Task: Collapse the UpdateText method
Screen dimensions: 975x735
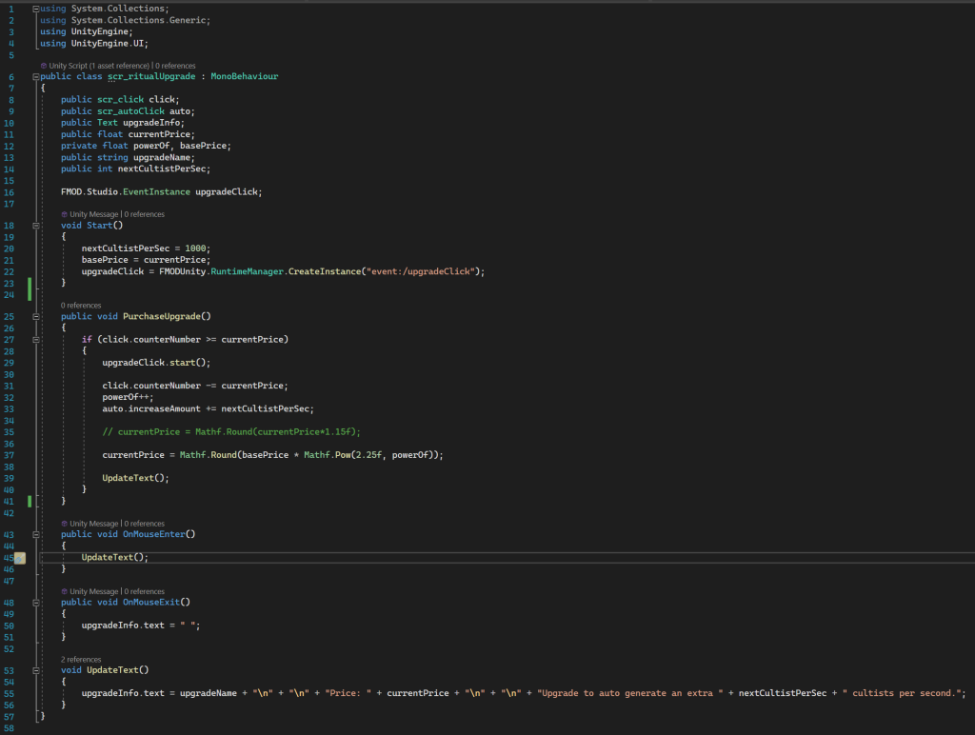Action: point(36,670)
